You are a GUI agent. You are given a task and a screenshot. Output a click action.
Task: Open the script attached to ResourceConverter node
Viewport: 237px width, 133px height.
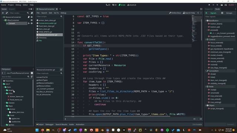tap(29, 17)
